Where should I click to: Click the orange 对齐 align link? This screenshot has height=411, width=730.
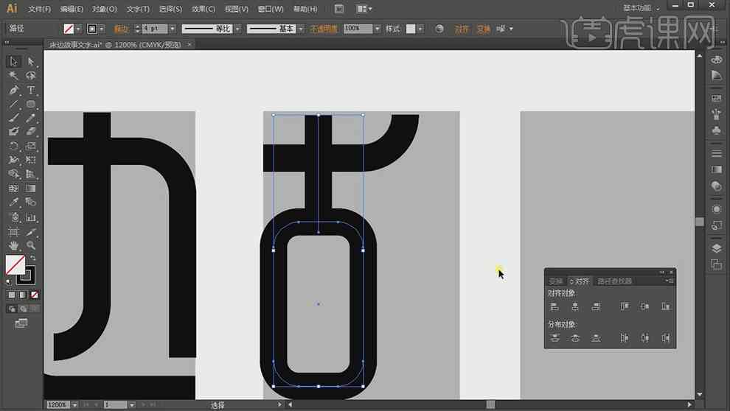[x=462, y=29]
